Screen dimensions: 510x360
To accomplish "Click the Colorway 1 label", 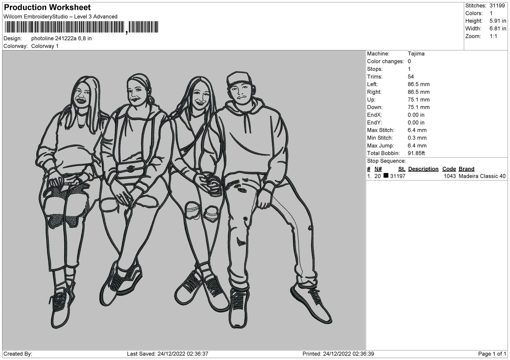I will pyautogui.click(x=45, y=46).
